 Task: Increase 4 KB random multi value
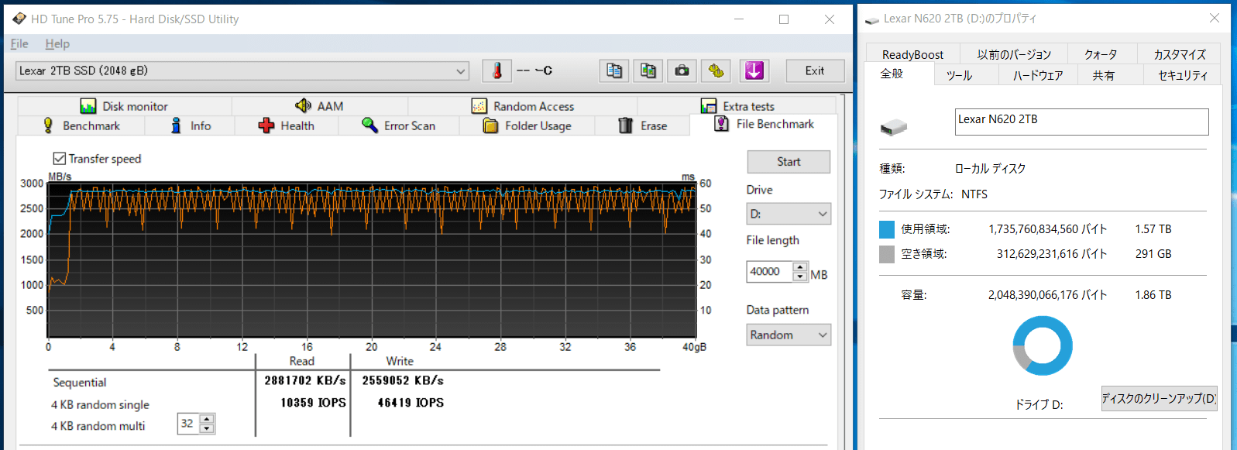(206, 419)
